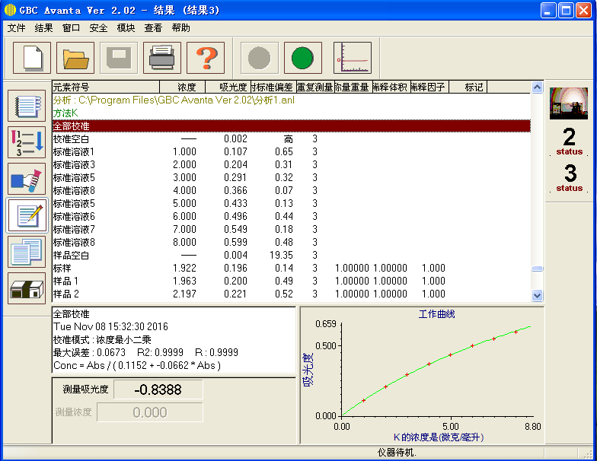Click the calibration equation text line
Screen dimensions: 597x461
point(137,365)
